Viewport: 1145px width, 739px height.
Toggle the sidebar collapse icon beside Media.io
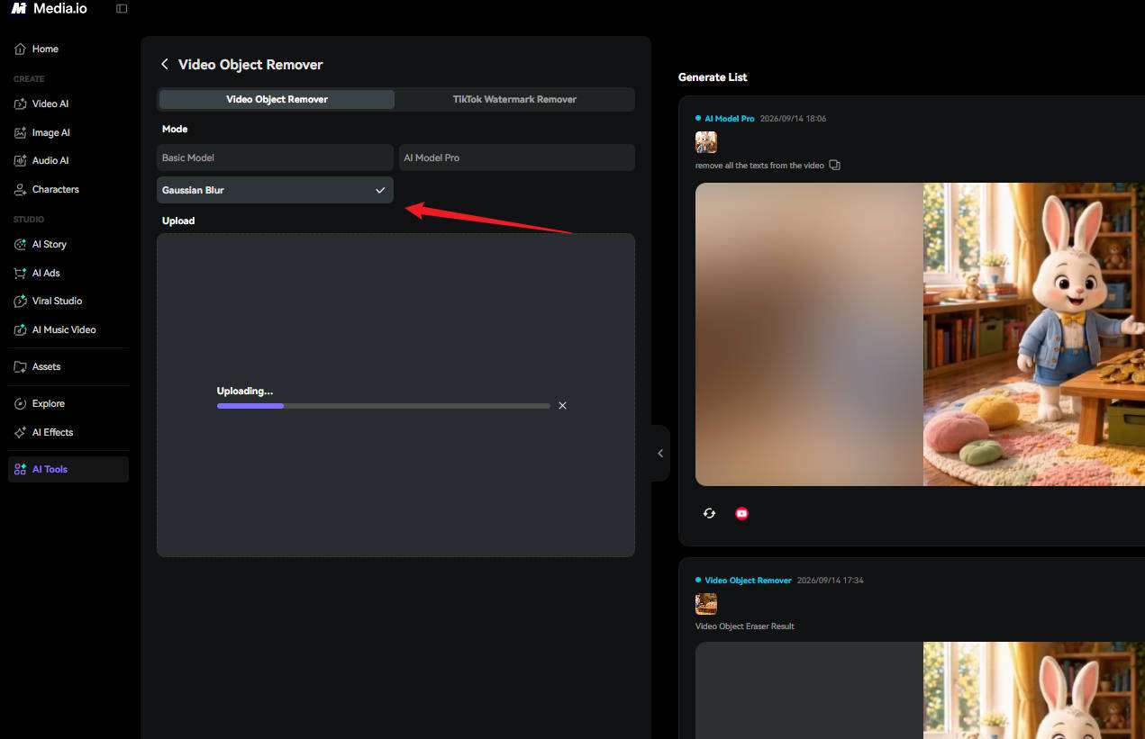(122, 8)
